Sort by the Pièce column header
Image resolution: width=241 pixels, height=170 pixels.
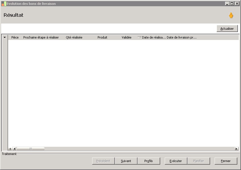click(x=15, y=37)
